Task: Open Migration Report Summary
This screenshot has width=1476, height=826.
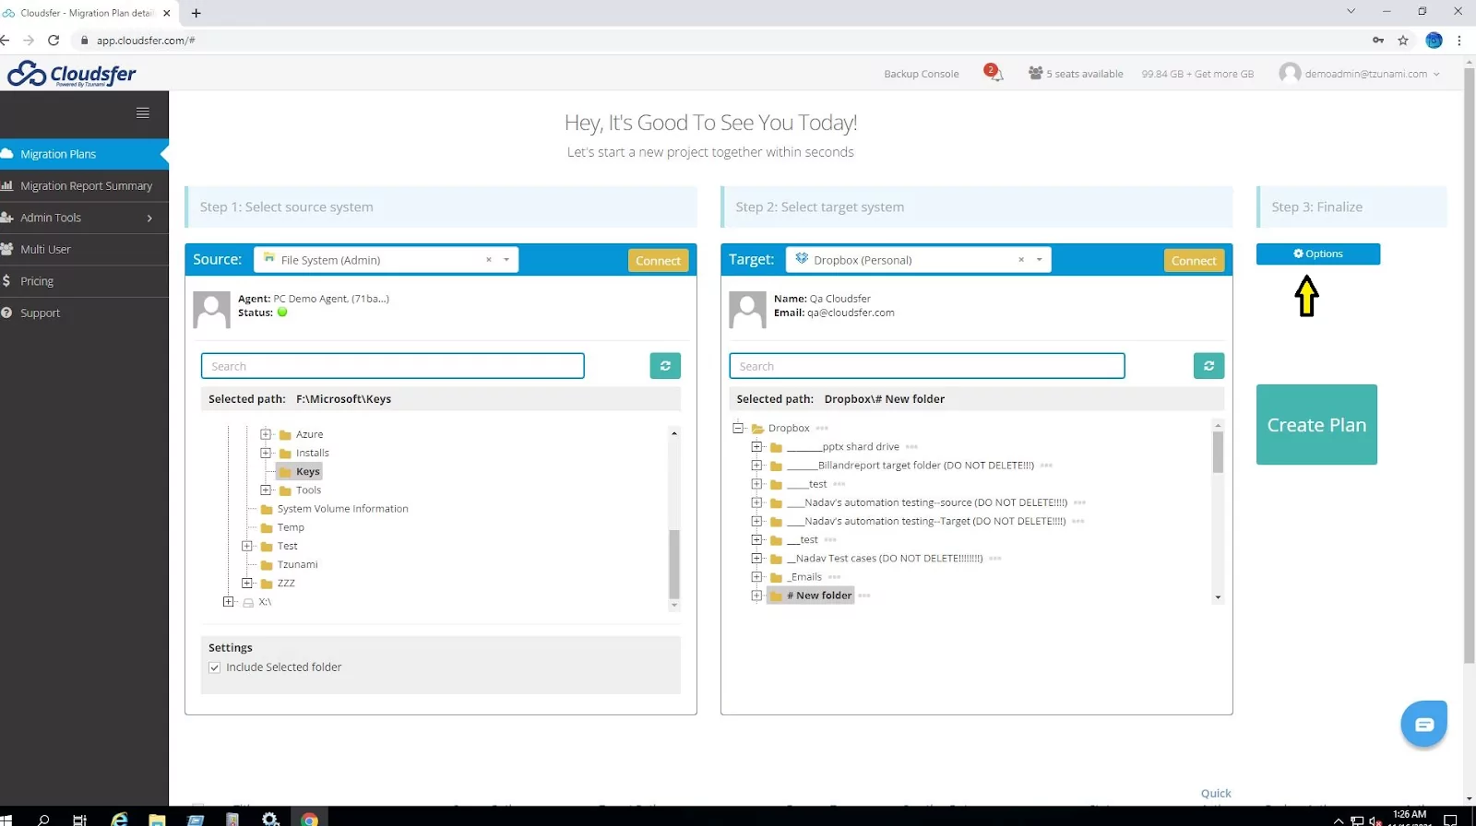Action: click(84, 185)
